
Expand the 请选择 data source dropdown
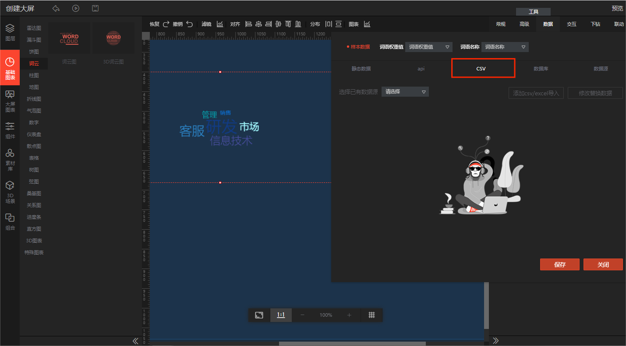pos(405,92)
